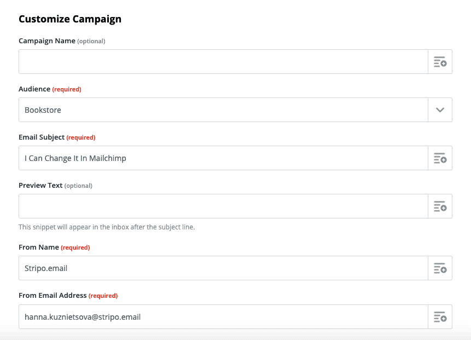Click the Customize Campaign heading
The image size is (471, 340).
(69, 19)
